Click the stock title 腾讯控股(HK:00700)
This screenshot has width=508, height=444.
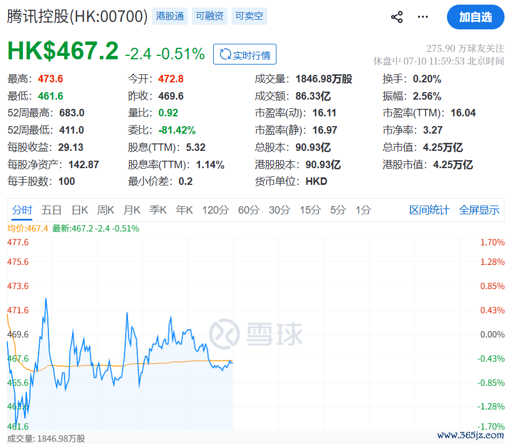[x=77, y=16]
